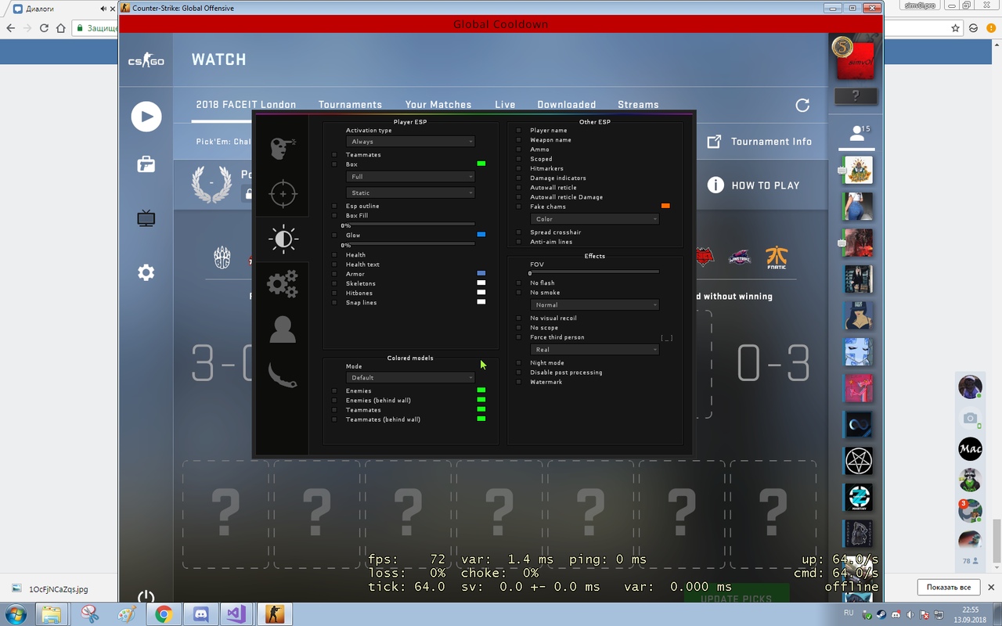Toggle the No flash checkbox
Viewport: 1002px width, 626px height.
click(x=518, y=283)
